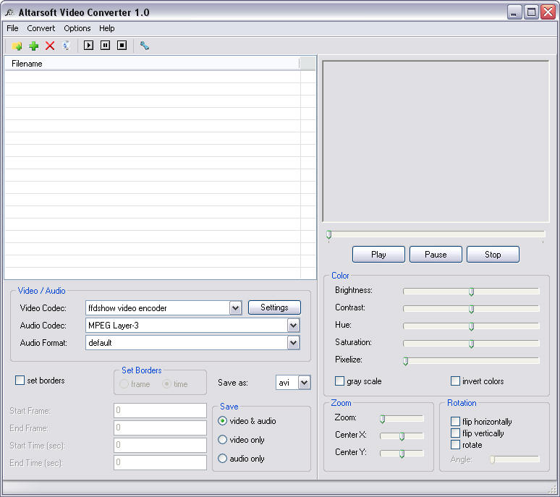Click the codec Settings button
The width and height of the screenshot is (560, 497).
[x=274, y=307]
